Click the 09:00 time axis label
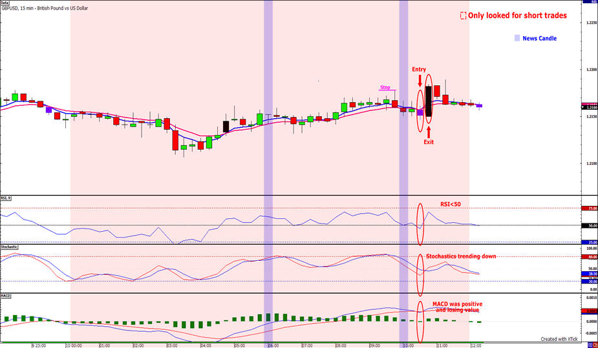 click(x=374, y=345)
